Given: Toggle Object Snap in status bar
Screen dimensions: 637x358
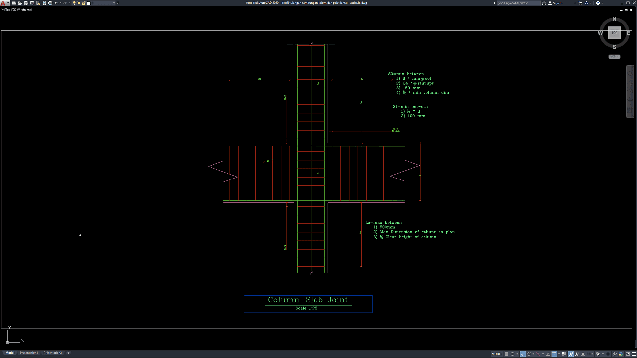Looking at the screenshot, I should [554, 354].
